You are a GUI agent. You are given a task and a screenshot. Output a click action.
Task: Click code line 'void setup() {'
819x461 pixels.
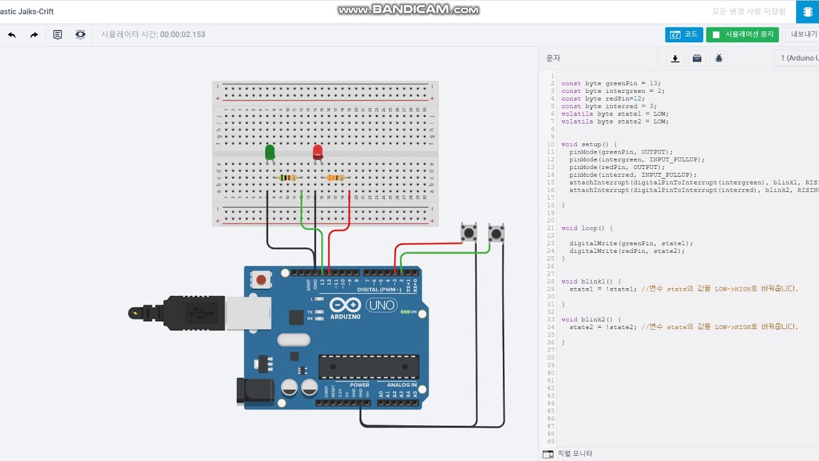589,144
